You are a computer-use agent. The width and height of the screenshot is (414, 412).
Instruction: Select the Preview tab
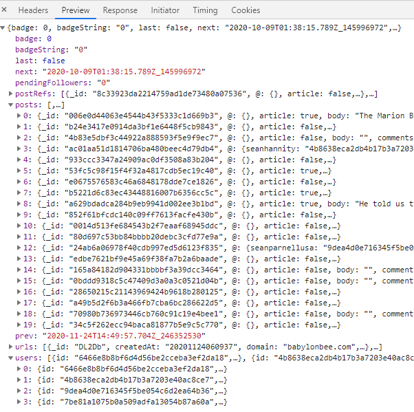(x=76, y=10)
